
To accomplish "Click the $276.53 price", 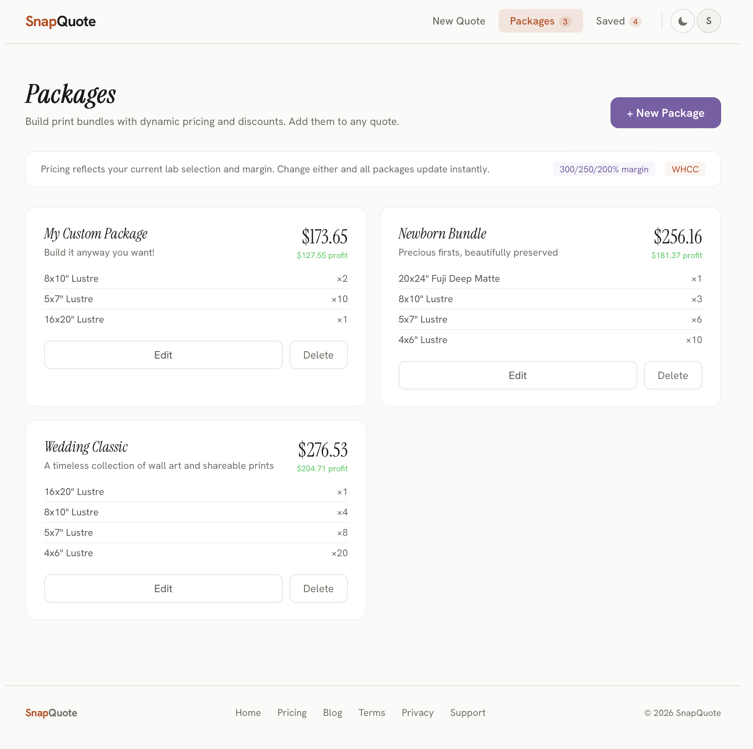I will pyautogui.click(x=323, y=450).
